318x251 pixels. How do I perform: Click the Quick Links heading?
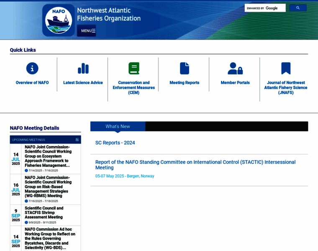tap(23, 50)
